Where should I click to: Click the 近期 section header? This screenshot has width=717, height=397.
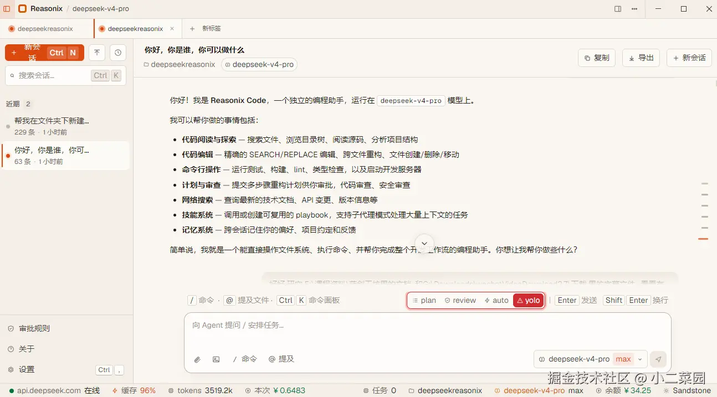(x=19, y=104)
